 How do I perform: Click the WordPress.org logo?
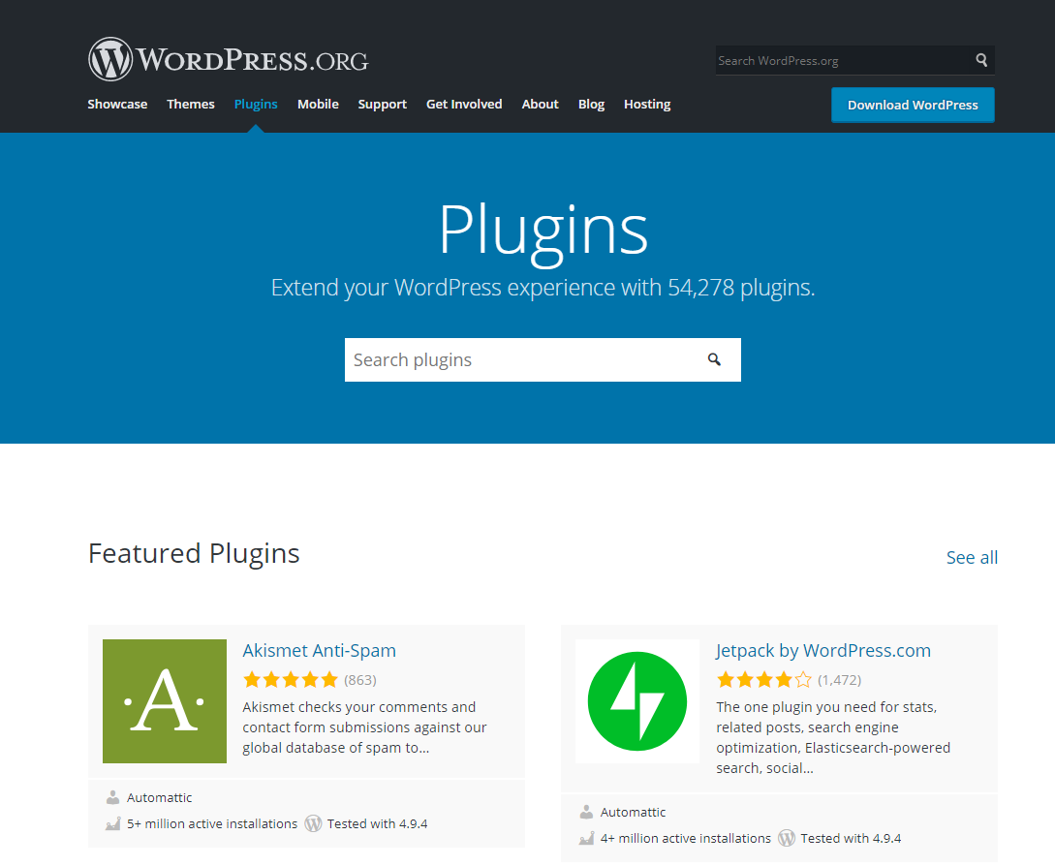(x=228, y=60)
